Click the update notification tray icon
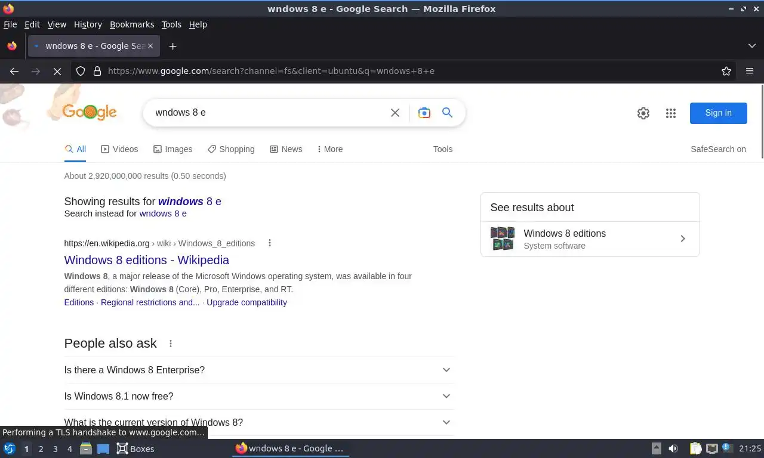This screenshot has width=764, height=458. pyautogui.click(x=727, y=448)
